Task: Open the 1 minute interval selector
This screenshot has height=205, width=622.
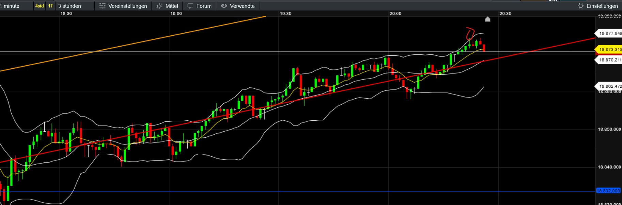Action: click(x=10, y=6)
